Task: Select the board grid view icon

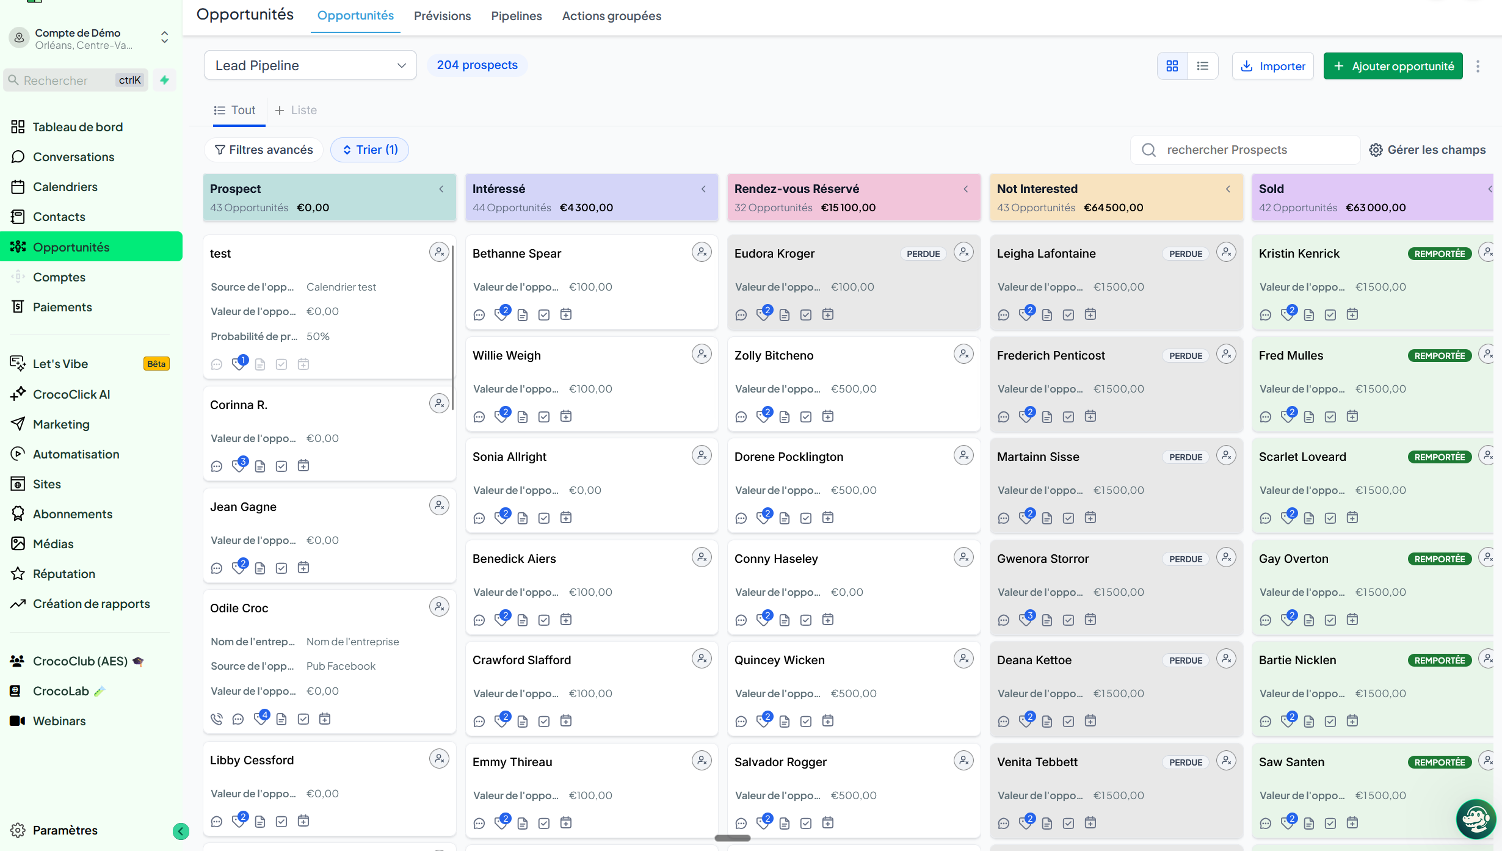Action: 1172,66
